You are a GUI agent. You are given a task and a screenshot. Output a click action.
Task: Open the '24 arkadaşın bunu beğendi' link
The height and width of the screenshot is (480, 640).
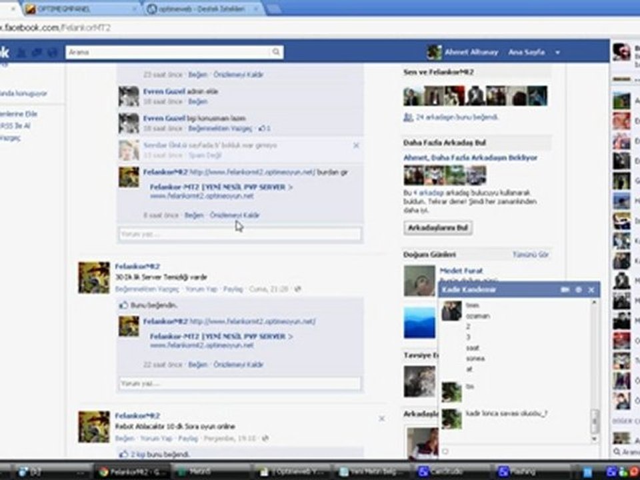pos(457,117)
